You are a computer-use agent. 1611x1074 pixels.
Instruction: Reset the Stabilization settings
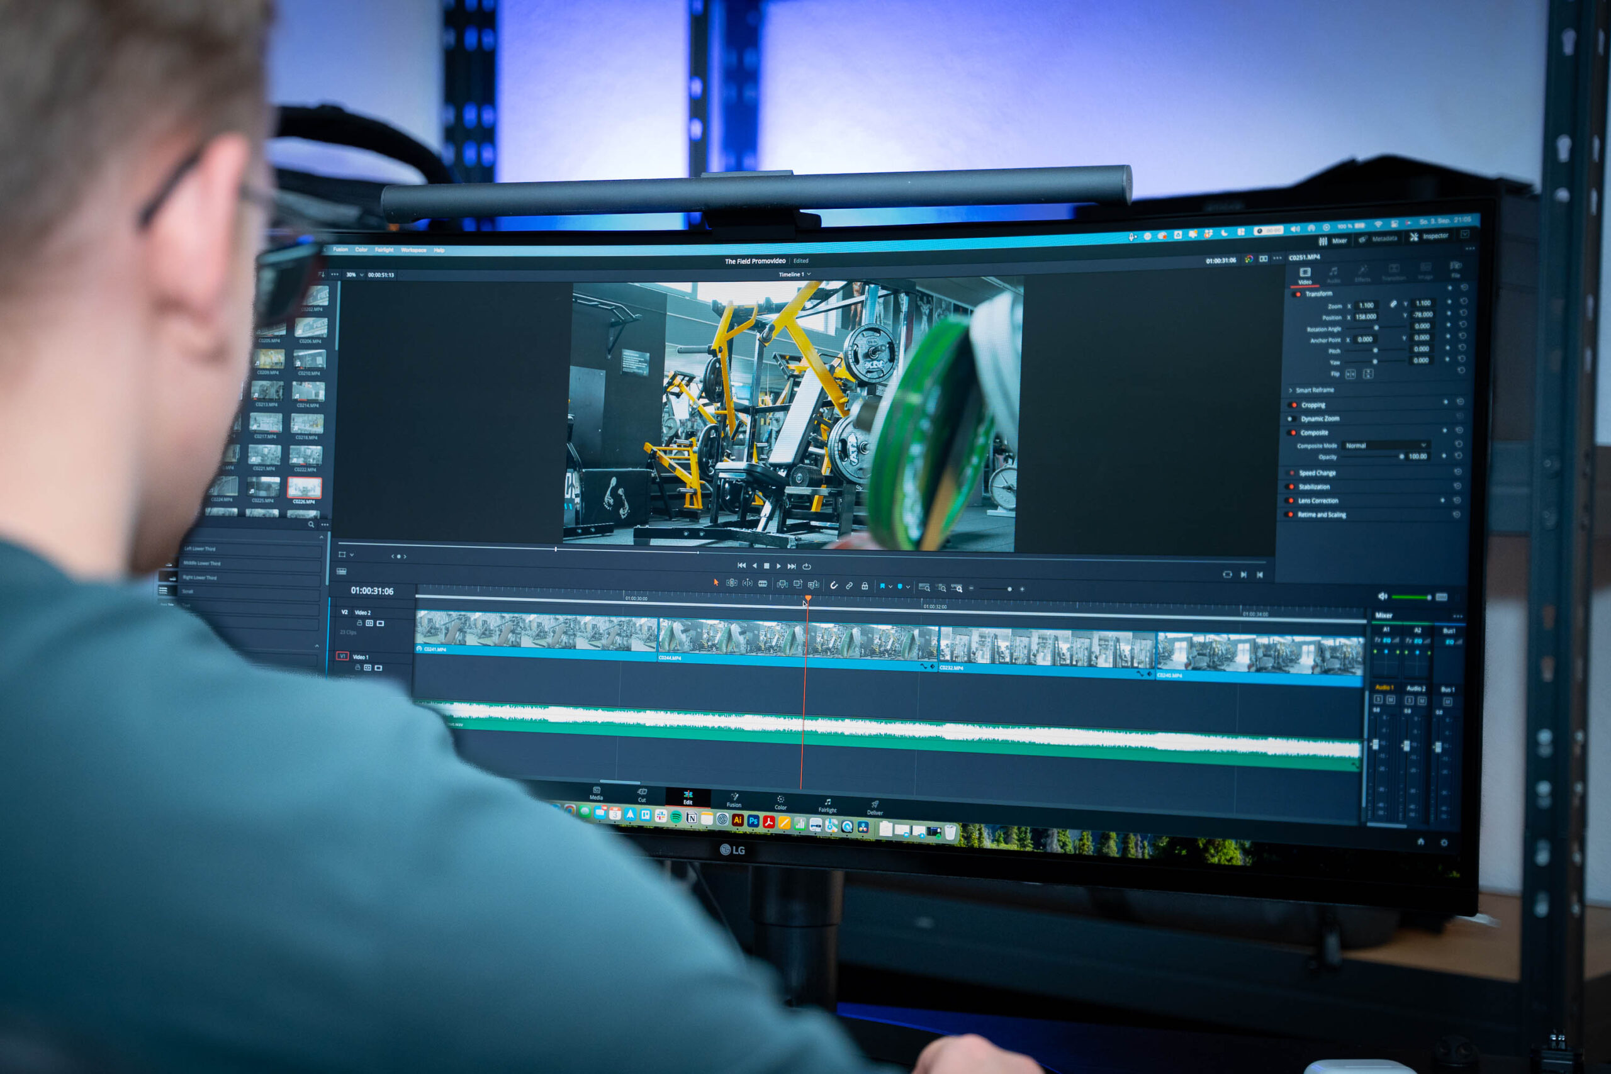[1457, 486]
